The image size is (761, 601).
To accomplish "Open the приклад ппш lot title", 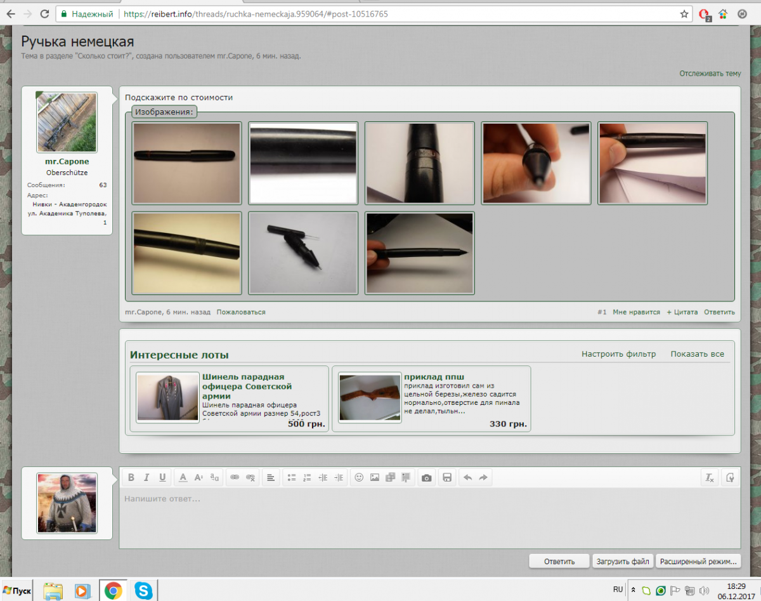I will point(434,377).
